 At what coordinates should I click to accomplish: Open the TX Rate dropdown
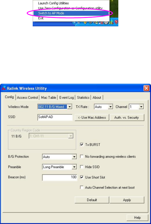point(110,107)
